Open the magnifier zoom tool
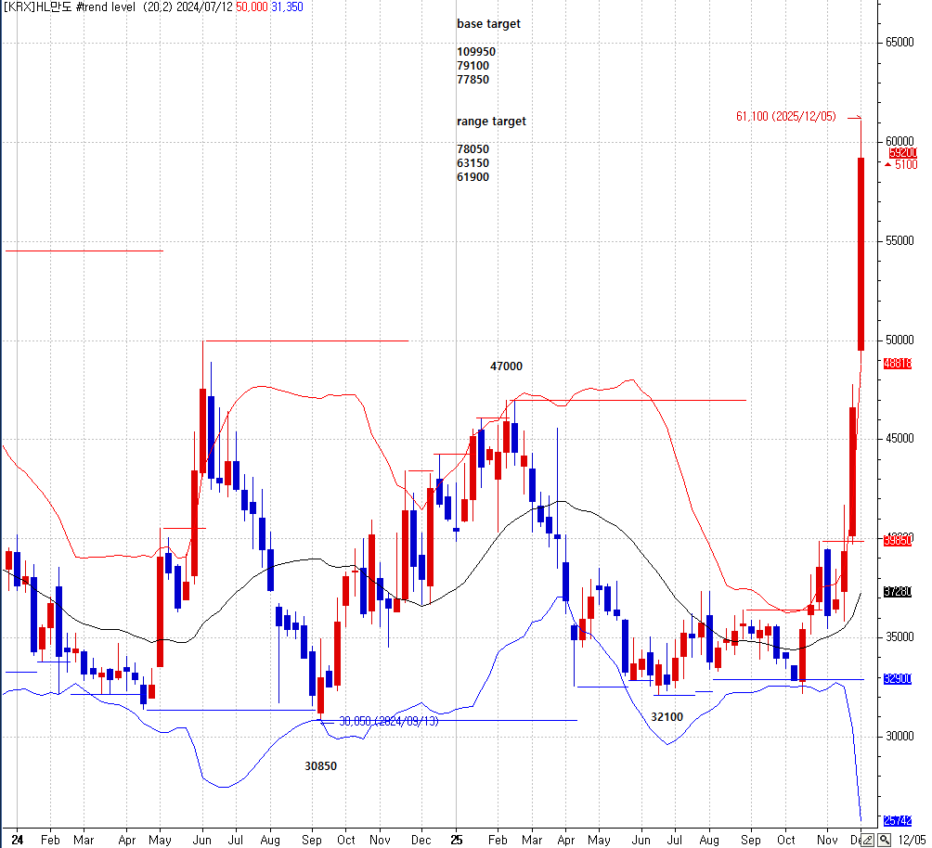 [885, 840]
